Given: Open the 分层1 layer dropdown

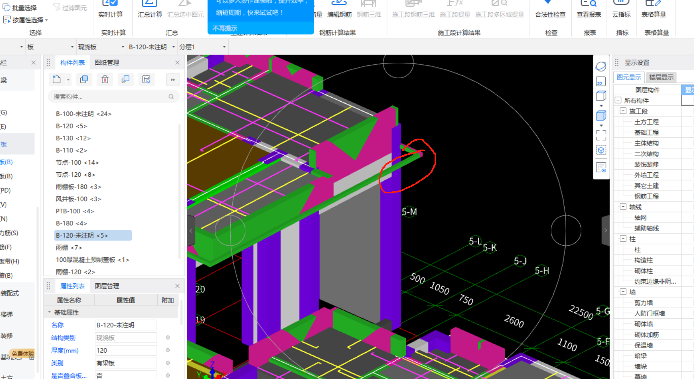Looking at the screenshot, I should pos(224,47).
